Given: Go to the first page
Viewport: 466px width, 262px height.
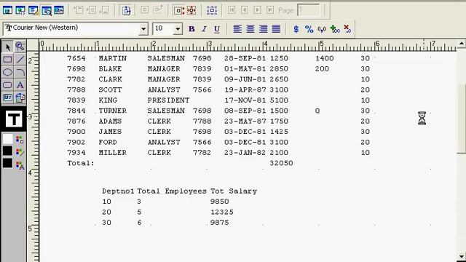Looking at the screenshot, I should pos(232,10).
